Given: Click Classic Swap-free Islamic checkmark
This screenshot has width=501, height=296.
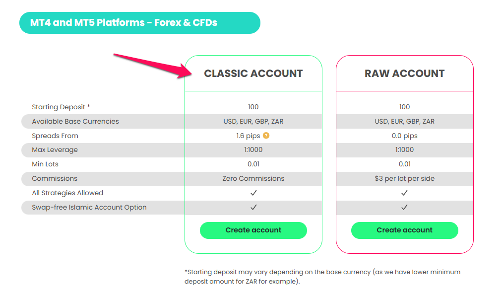Looking at the screenshot, I should (x=253, y=207).
